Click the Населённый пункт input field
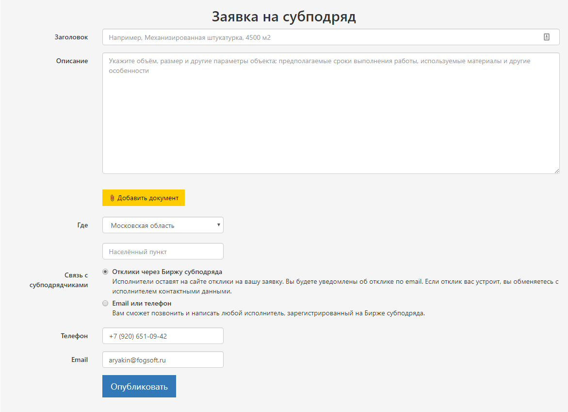 [162, 252]
